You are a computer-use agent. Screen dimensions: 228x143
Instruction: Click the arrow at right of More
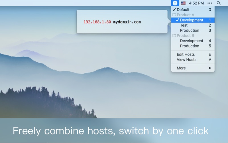tap(210, 68)
